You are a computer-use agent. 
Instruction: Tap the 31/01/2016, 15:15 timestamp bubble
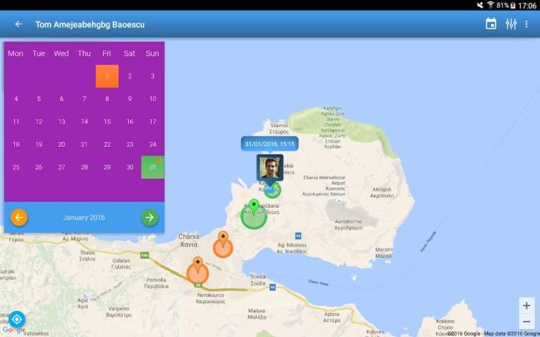pos(269,143)
